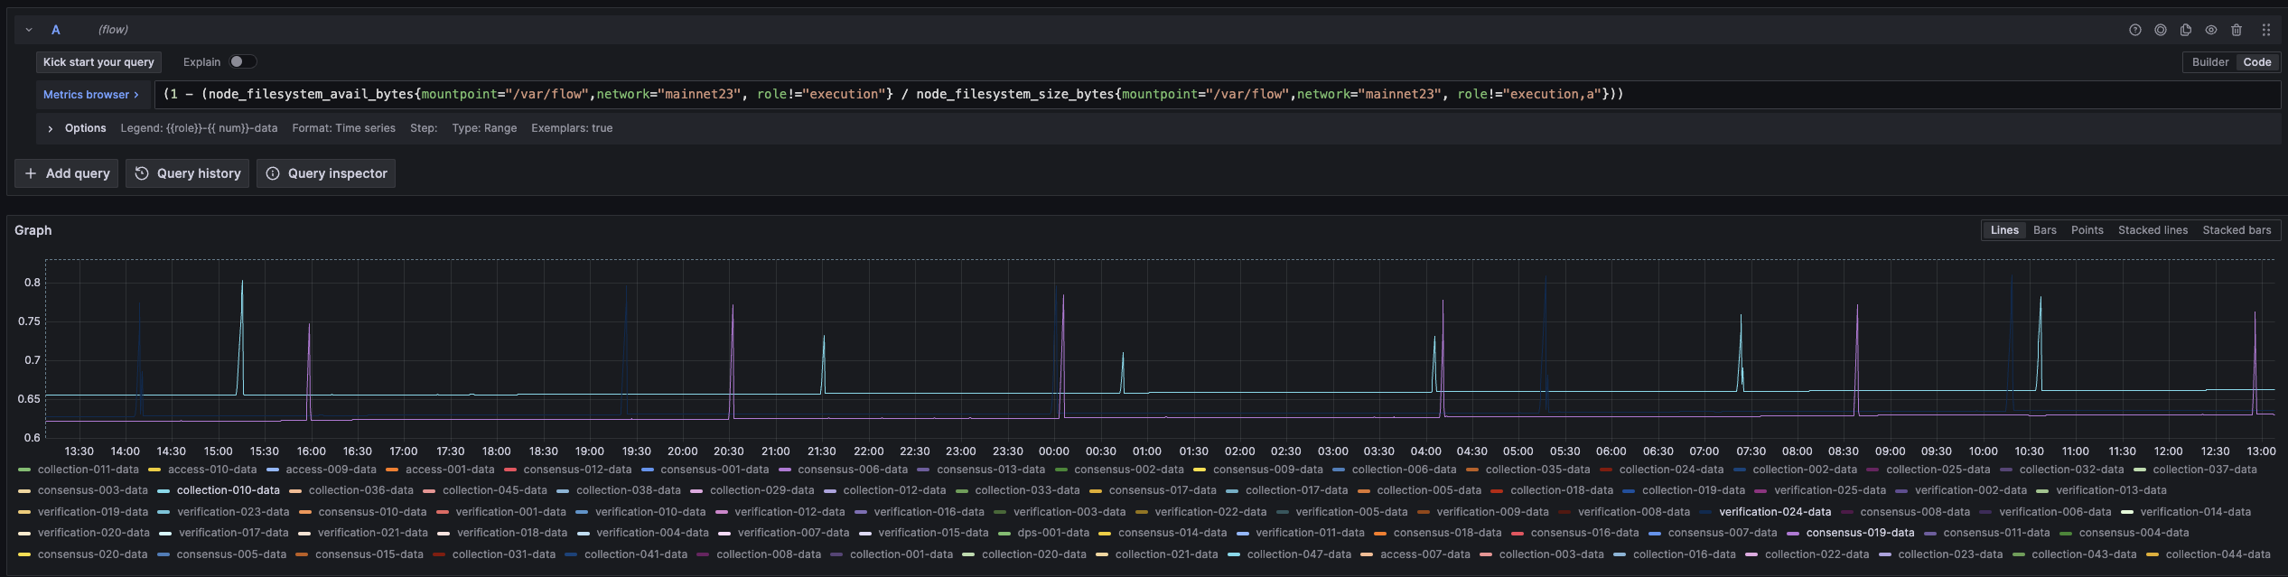Open the Query inspector
2288x577 pixels.
click(326, 173)
